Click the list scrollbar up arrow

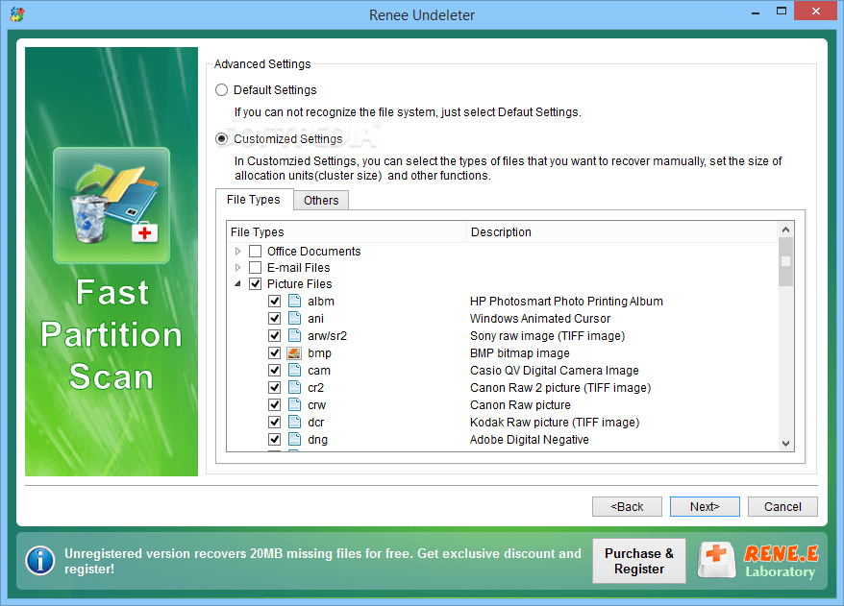pyautogui.click(x=786, y=230)
